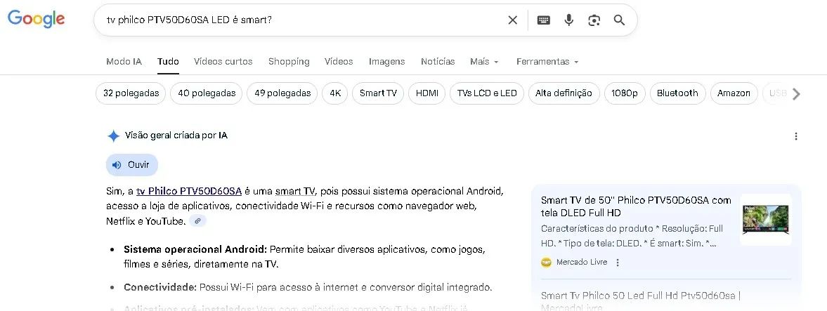Image resolution: width=827 pixels, height=311 pixels.
Task: Expand the Mais dropdown menu
Action: 484,62
